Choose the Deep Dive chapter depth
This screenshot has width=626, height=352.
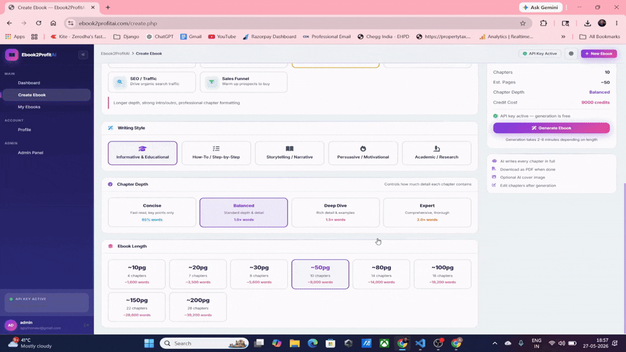click(336, 213)
